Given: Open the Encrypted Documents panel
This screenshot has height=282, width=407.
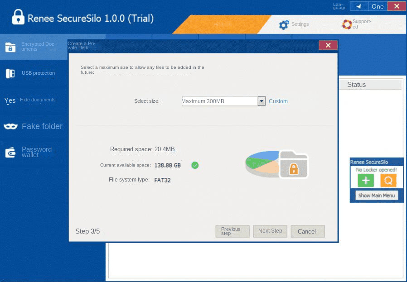Looking at the screenshot, I should (34, 47).
